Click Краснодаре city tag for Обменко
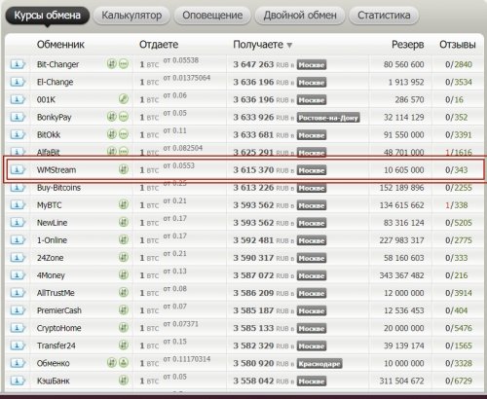487x399 pixels. tap(319, 363)
